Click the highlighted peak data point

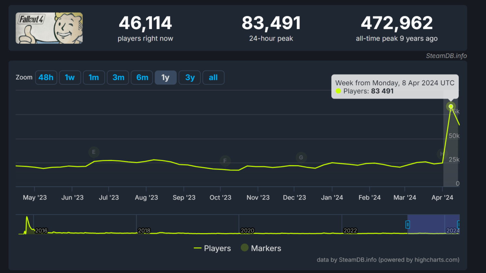[451, 106]
